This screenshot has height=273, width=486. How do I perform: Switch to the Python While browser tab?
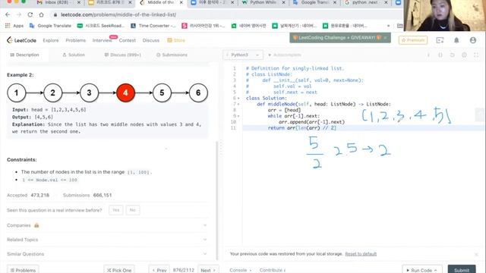[264, 2]
